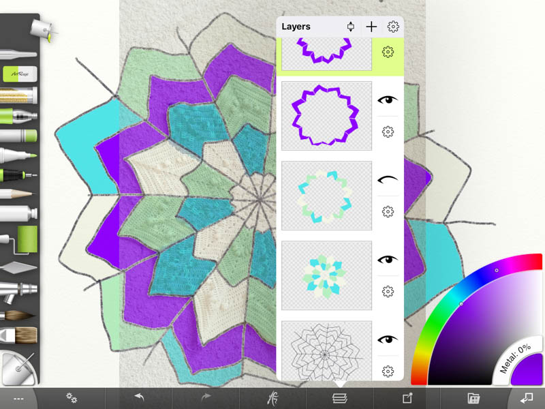545x409 pixels.
Task: Open settings gear of selected purple layer
Action: tap(388, 52)
